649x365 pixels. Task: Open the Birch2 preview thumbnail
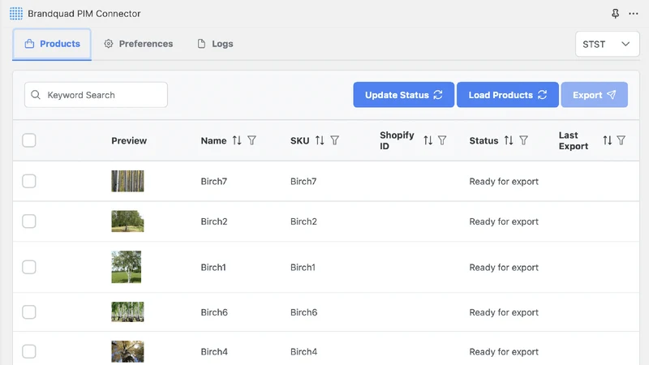[x=127, y=221]
